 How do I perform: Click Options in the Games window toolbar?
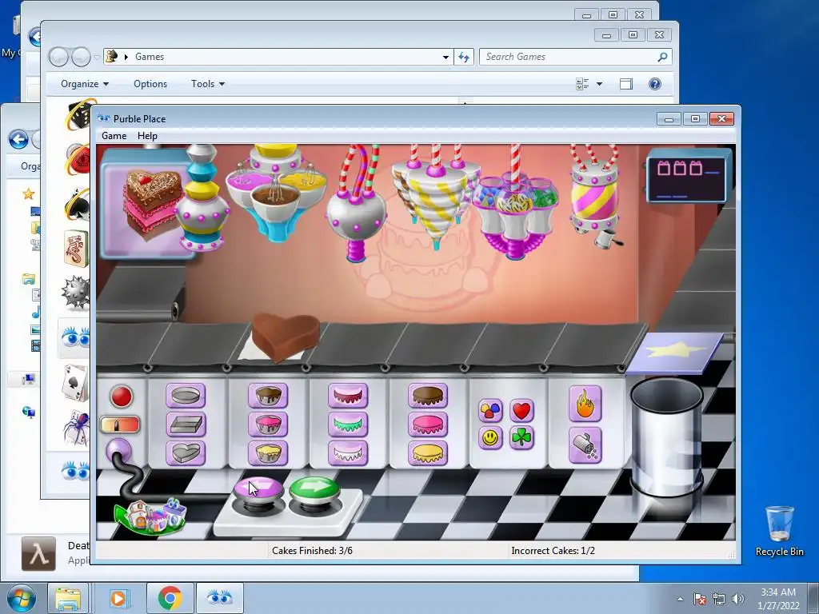click(150, 84)
